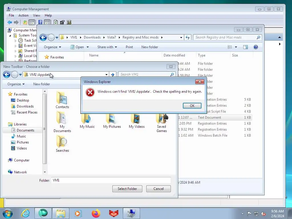Image resolution: width=292 pixels, height=219 pixels.
Task: Open File menu in Computer Management
Action: tap(11, 15)
